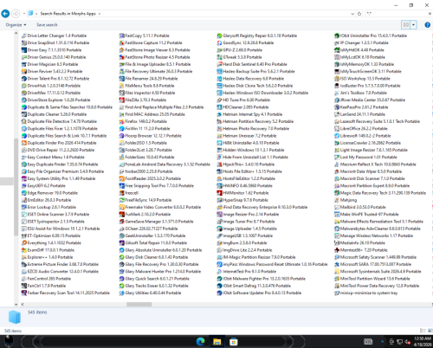Click the volume icon in system tray
This screenshot has height=348, width=433.
[x=407, y=342]
